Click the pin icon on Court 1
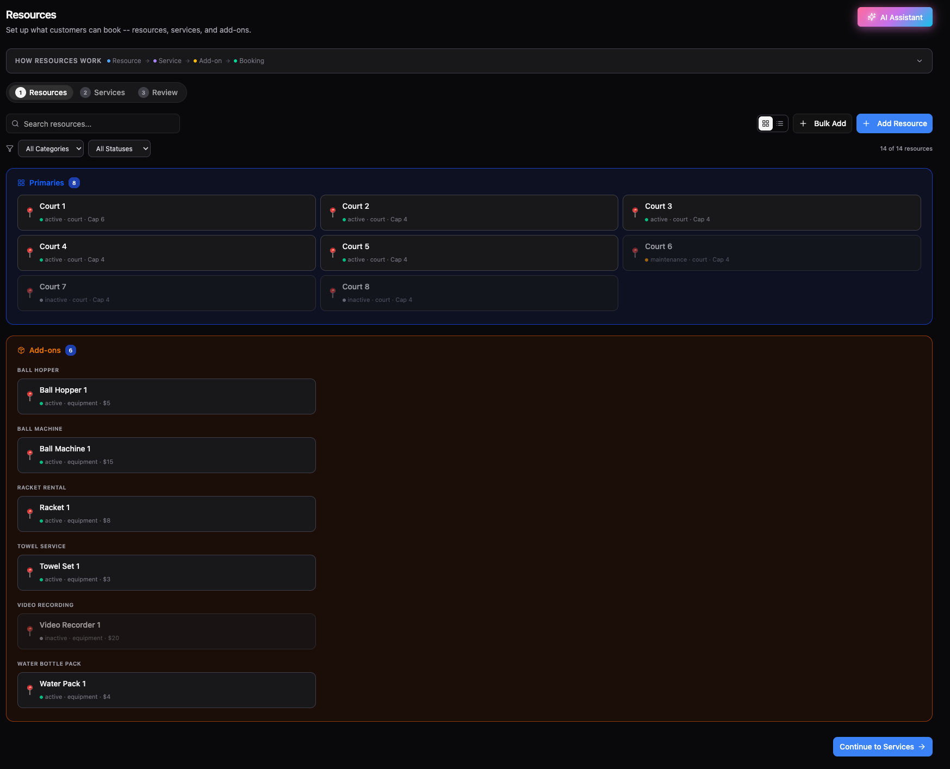The image size is (950, 769). tap(30, 212)
